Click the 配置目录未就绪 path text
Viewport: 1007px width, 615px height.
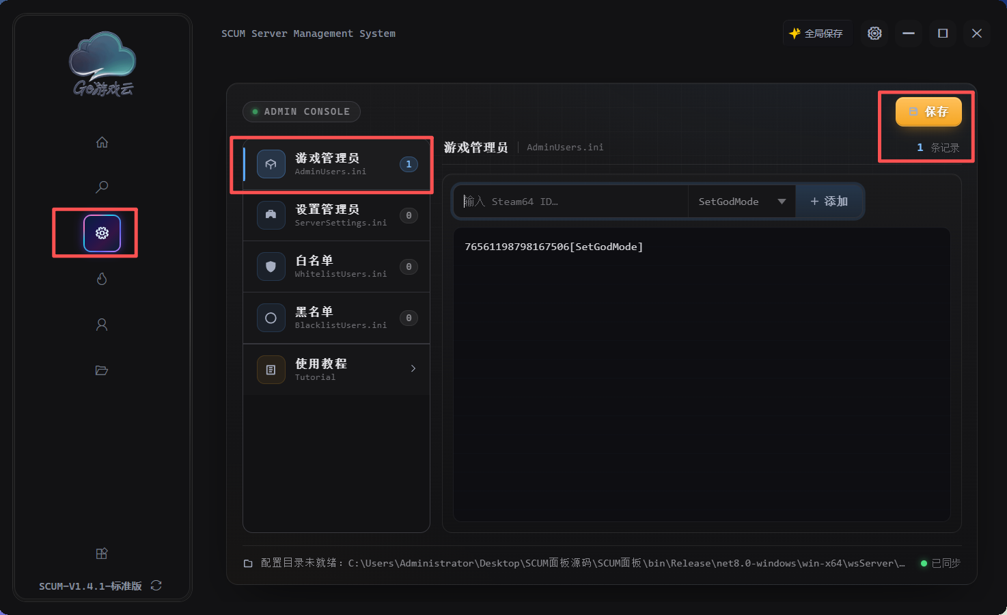point(583,563)
